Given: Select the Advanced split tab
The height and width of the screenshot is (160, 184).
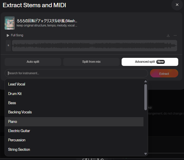Looking at the screenshot, I should pos(150,62).
